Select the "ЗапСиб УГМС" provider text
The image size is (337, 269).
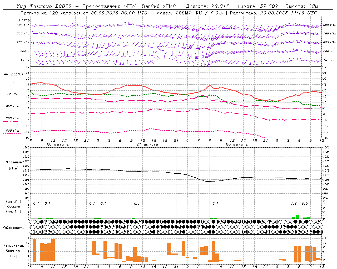(159, 6)
